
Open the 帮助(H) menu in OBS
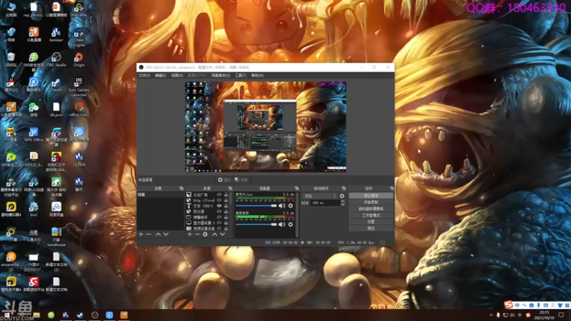point(257,76)
